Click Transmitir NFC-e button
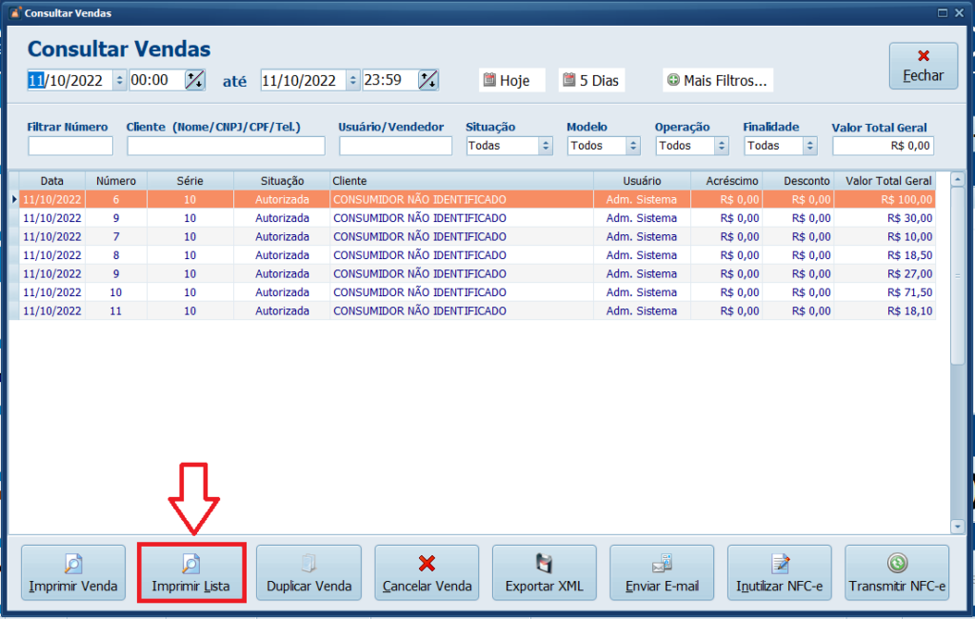 coord(897,572)
